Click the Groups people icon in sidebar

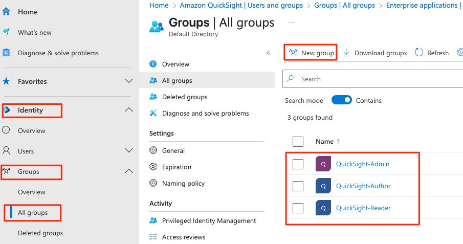(6, 171)
